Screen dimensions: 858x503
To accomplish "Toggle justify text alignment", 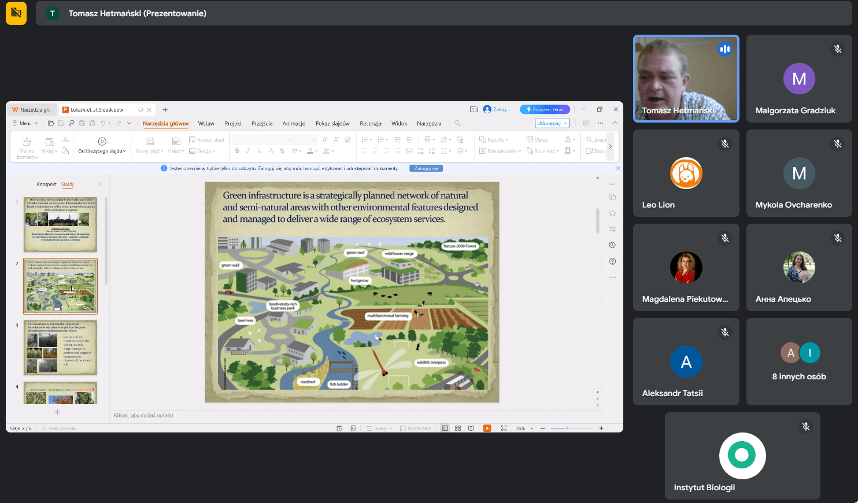I will tap(397, 151).
